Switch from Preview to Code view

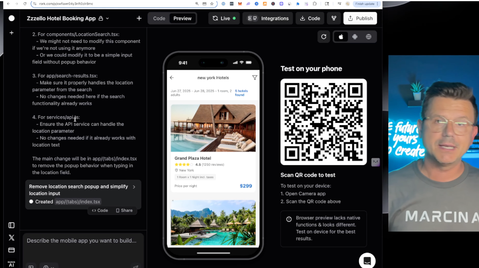(159, 18)
